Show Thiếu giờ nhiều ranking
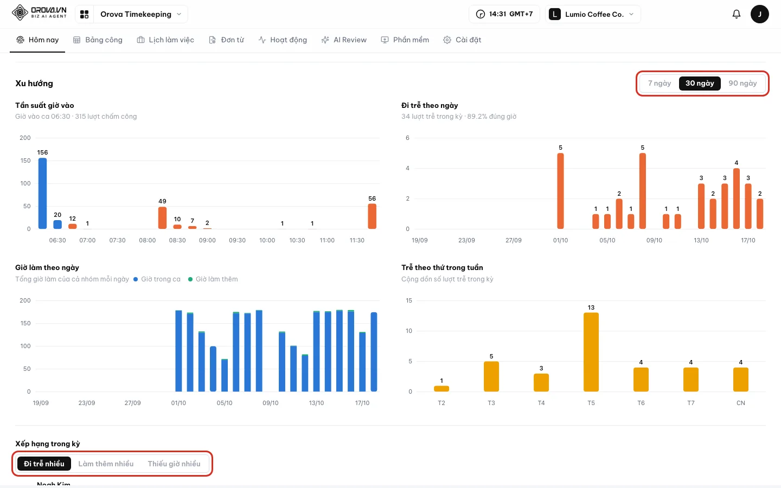 (174, 464)
